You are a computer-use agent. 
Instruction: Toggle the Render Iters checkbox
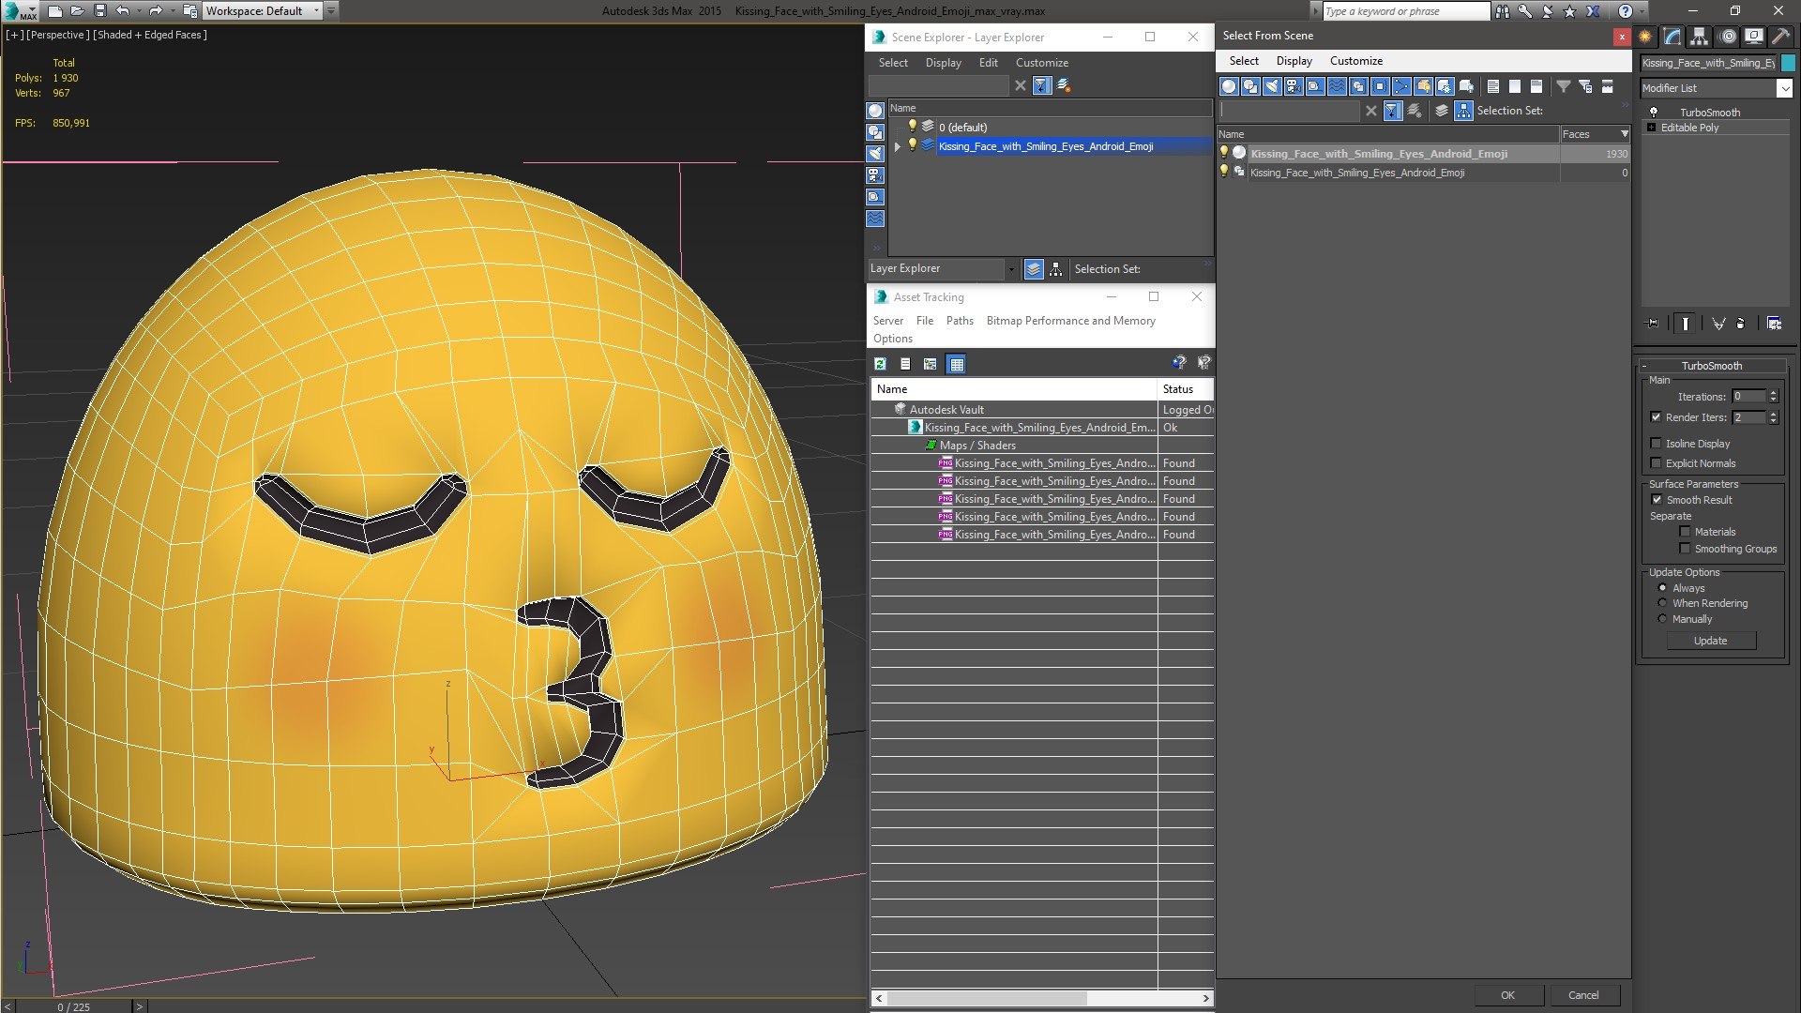(1656, 417)
